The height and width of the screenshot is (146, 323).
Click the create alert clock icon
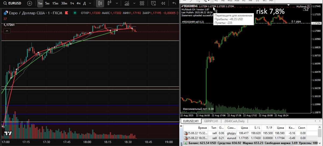coord(153,4)
